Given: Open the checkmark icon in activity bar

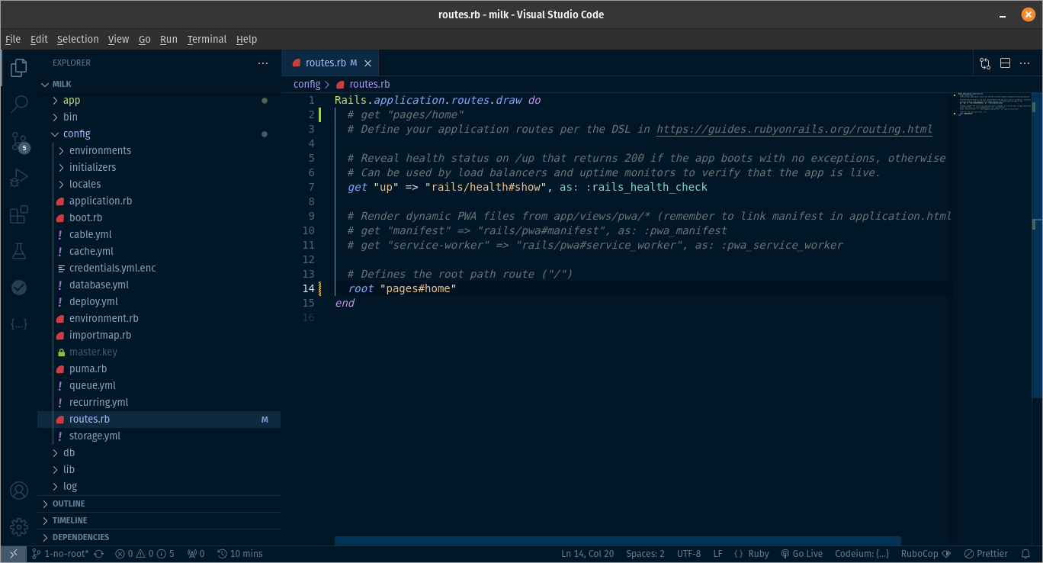Looking at the screenshot, I should click(x=19, y=287).
